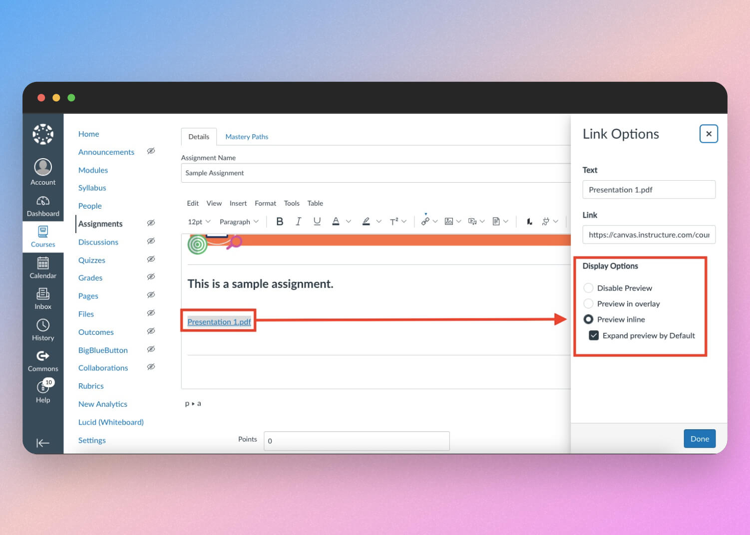Check the Inbox from the sidebar

tap(42, 298)
